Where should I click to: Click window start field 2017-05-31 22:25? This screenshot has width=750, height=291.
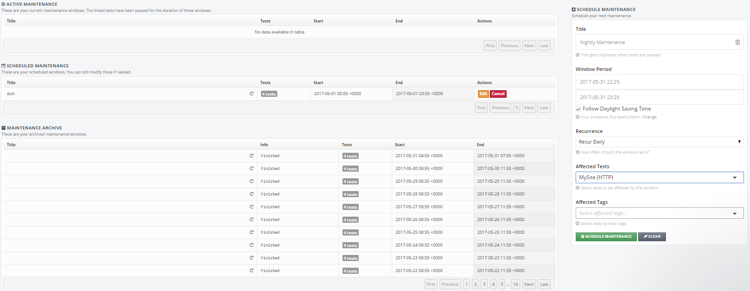point(659,82)
